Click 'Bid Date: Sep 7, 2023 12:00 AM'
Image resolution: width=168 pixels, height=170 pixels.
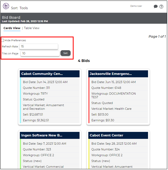(x=45, y=144)
